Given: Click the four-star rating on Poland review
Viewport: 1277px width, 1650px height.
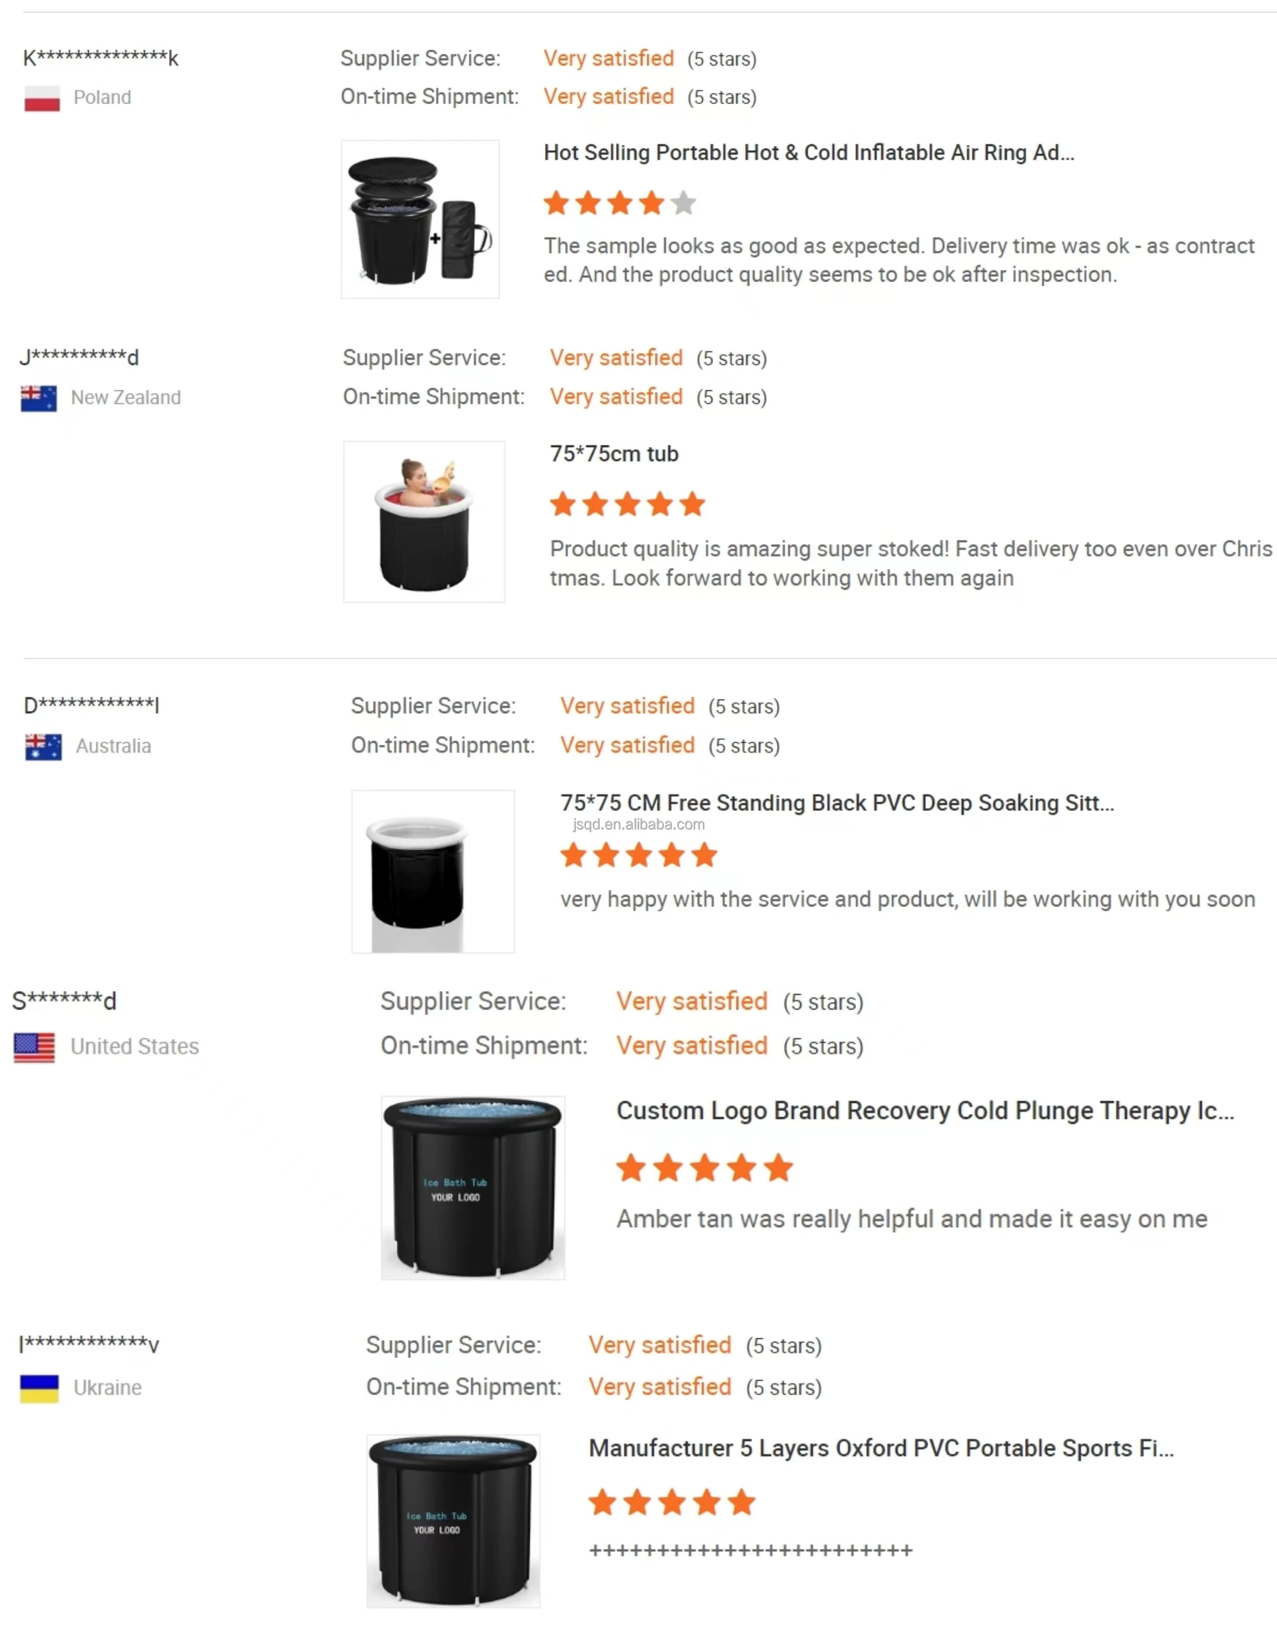Looking at the screenshot, I should click(620, 203).
